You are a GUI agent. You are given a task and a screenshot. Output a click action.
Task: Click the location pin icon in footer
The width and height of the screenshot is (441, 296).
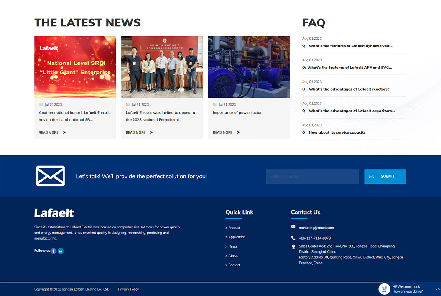point(293,246)
